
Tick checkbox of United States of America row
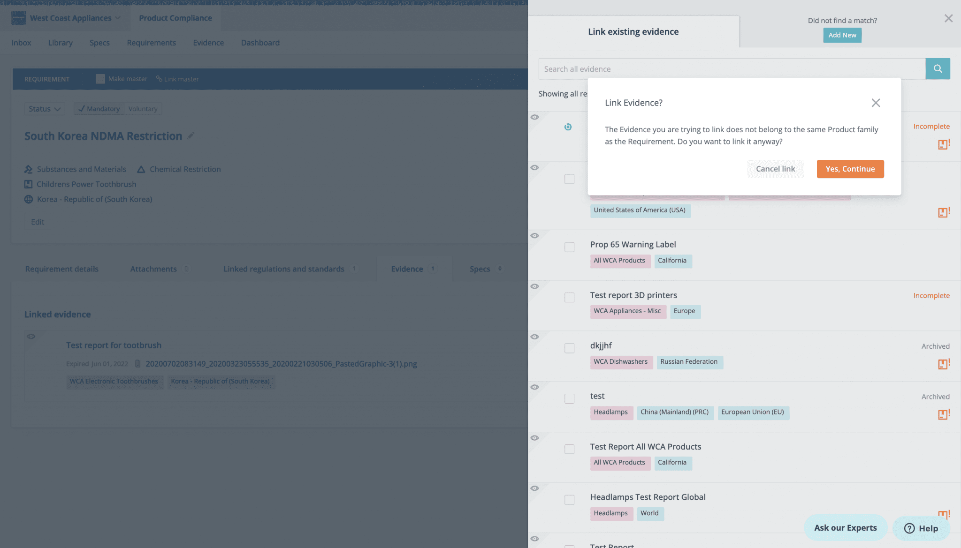pos(569,179)
